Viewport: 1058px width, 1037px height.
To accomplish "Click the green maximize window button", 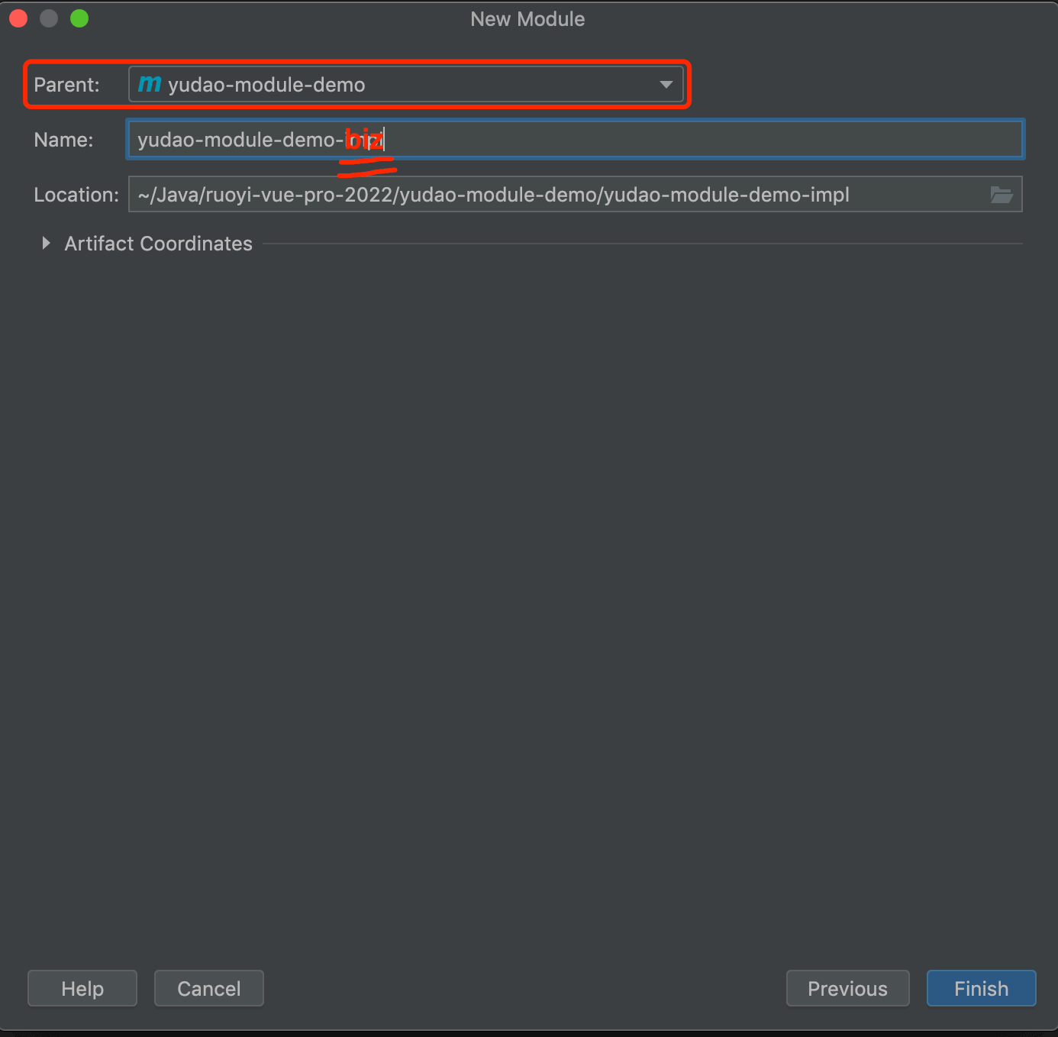I will (79, 18).
